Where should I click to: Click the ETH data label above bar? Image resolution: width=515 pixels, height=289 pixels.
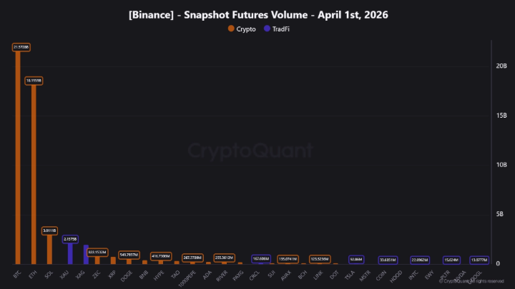34,81
